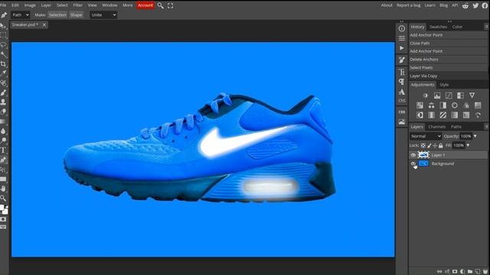Screen dimensions: 490x275
Task: Select the Type tool
Action: [3, 150]
